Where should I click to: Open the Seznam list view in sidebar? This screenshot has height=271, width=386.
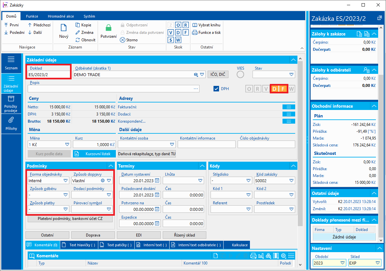tap(11, 63)
